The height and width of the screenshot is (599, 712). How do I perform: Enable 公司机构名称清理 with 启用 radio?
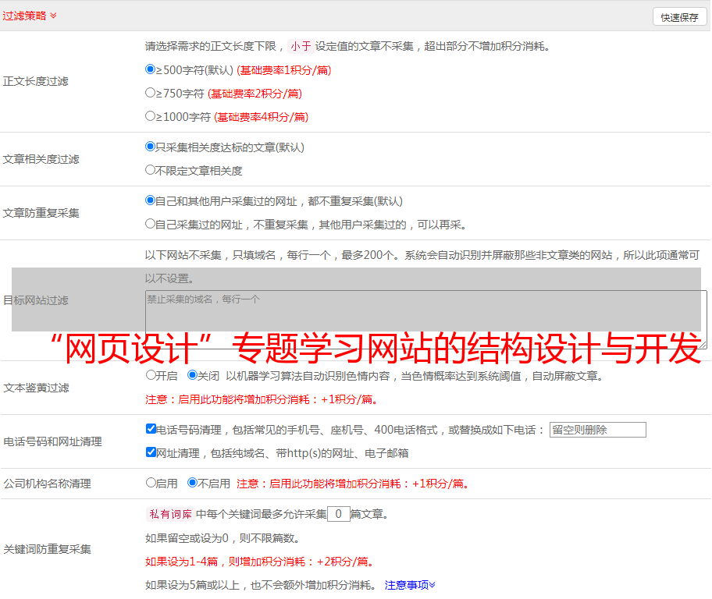click(151, 483)
